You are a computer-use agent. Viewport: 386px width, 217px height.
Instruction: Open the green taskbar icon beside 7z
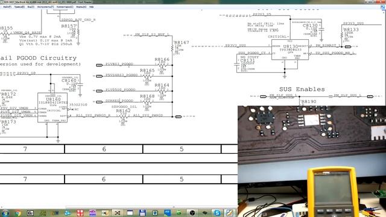[x=43, y=213]
